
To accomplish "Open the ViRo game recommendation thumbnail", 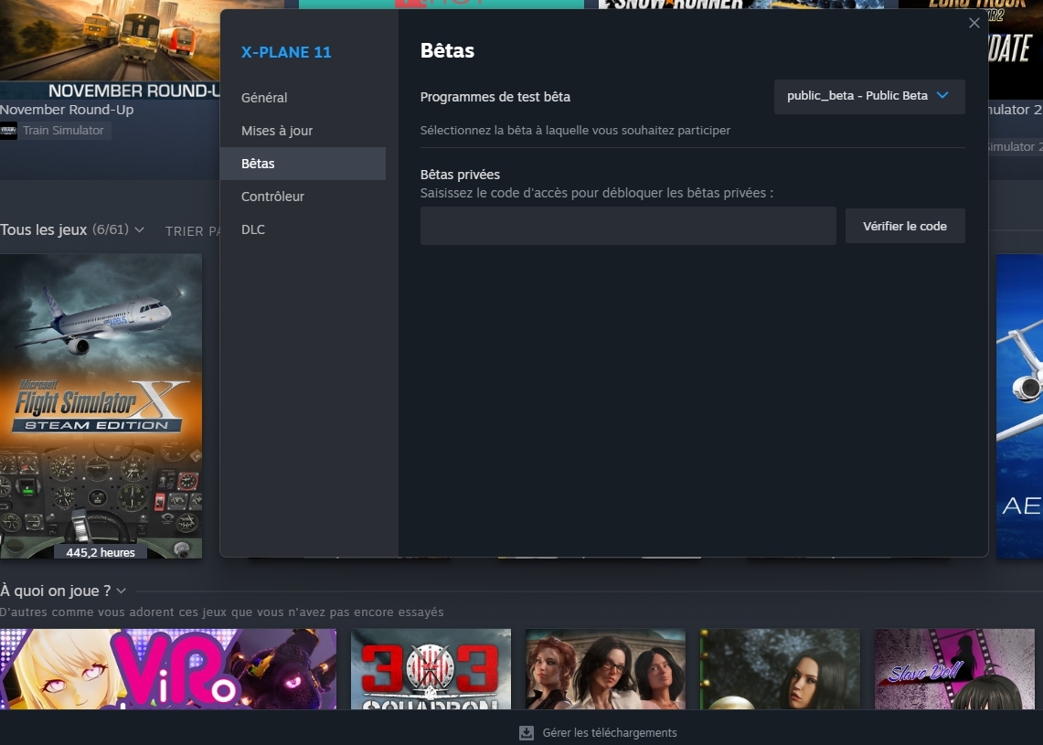I will click(168, 669).
